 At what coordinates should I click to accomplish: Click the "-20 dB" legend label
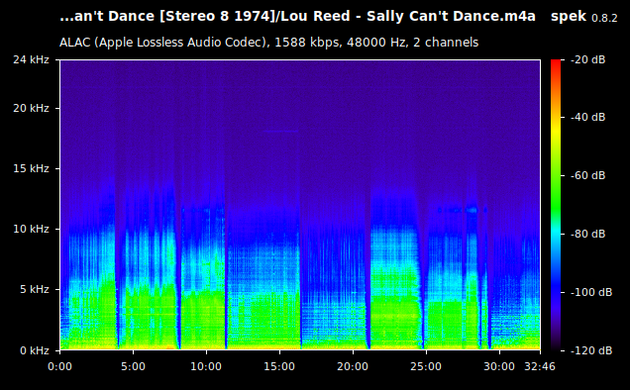587,59
